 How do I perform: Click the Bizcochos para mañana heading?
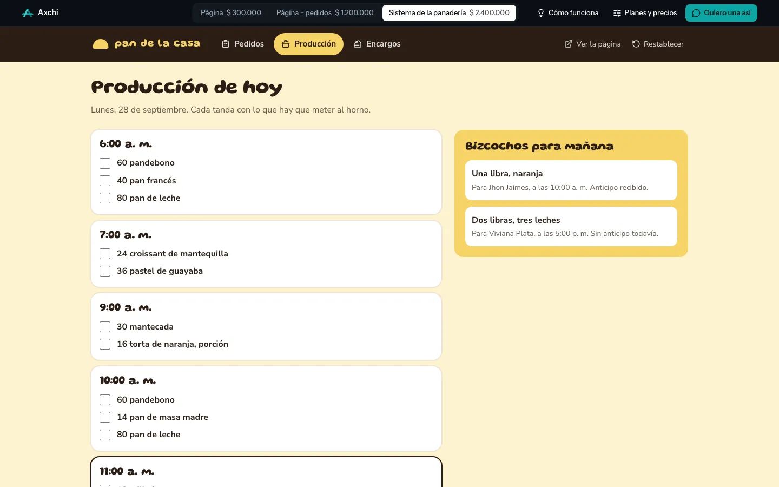click(539, 146)
